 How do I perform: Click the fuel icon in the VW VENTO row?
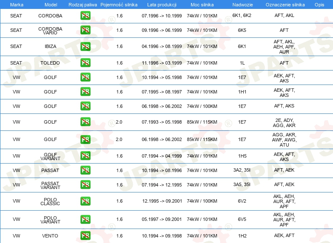pyautogui.click(x=85, y=236)
